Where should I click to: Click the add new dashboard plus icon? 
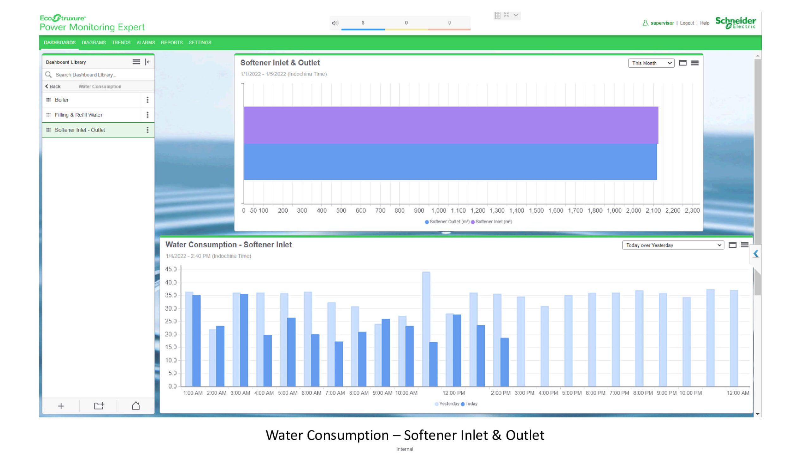(61, 406)
